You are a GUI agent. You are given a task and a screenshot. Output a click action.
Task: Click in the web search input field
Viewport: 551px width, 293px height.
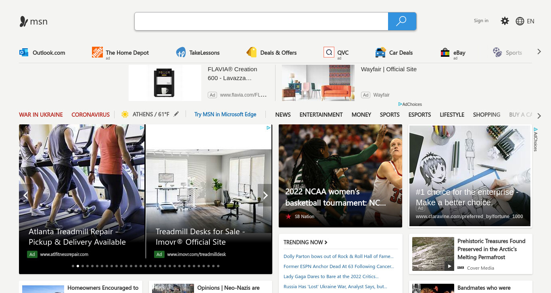(261, 21)
